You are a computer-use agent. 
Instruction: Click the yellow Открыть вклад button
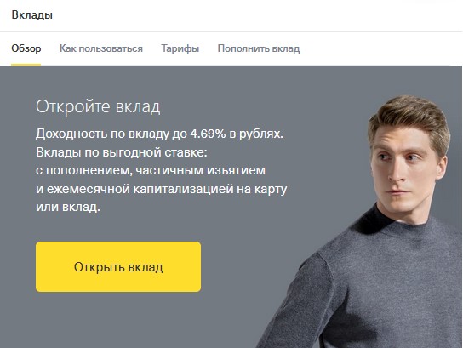118,267
